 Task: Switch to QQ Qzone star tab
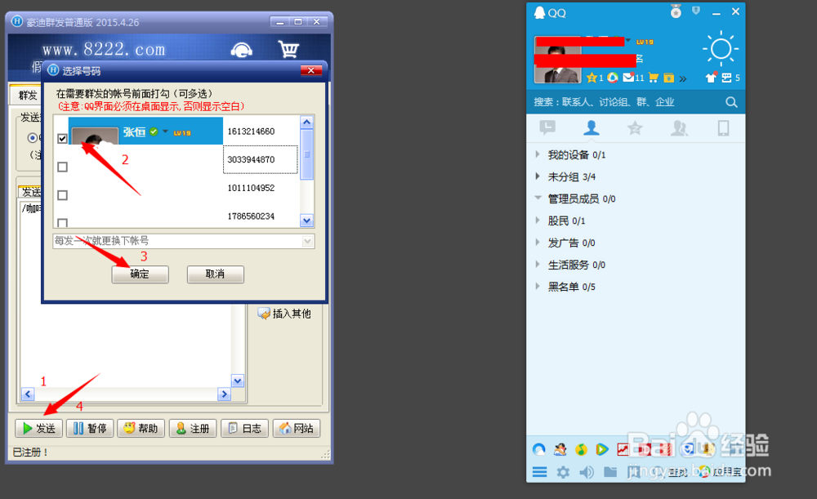[635, 127]
